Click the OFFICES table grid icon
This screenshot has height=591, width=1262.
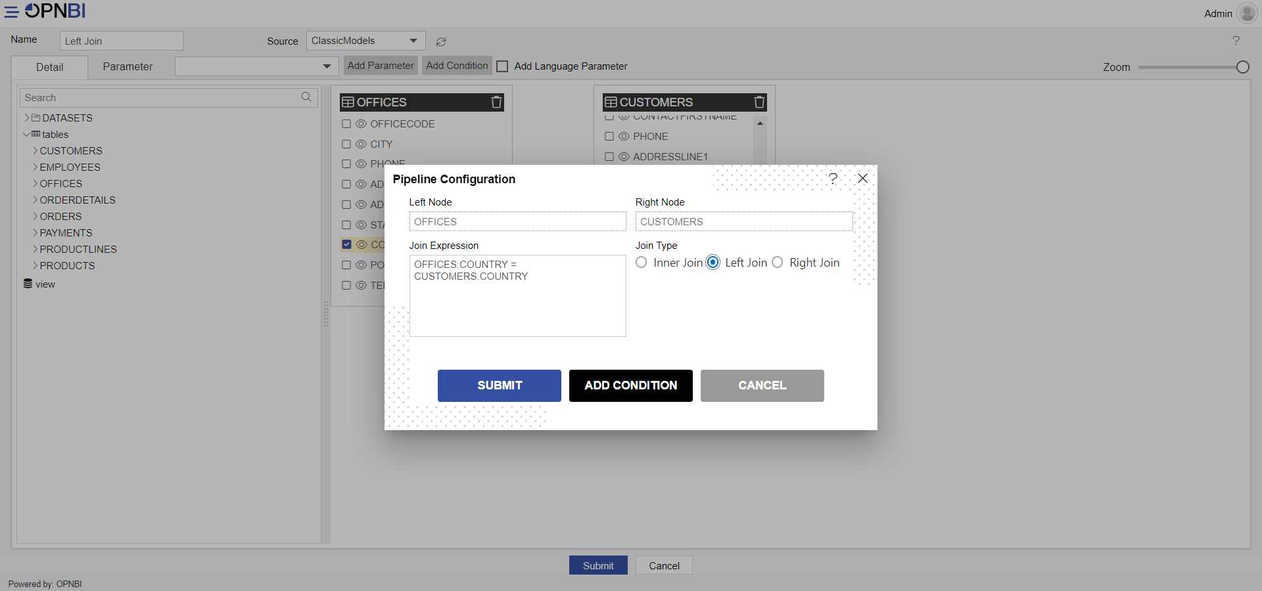[348, 102]
